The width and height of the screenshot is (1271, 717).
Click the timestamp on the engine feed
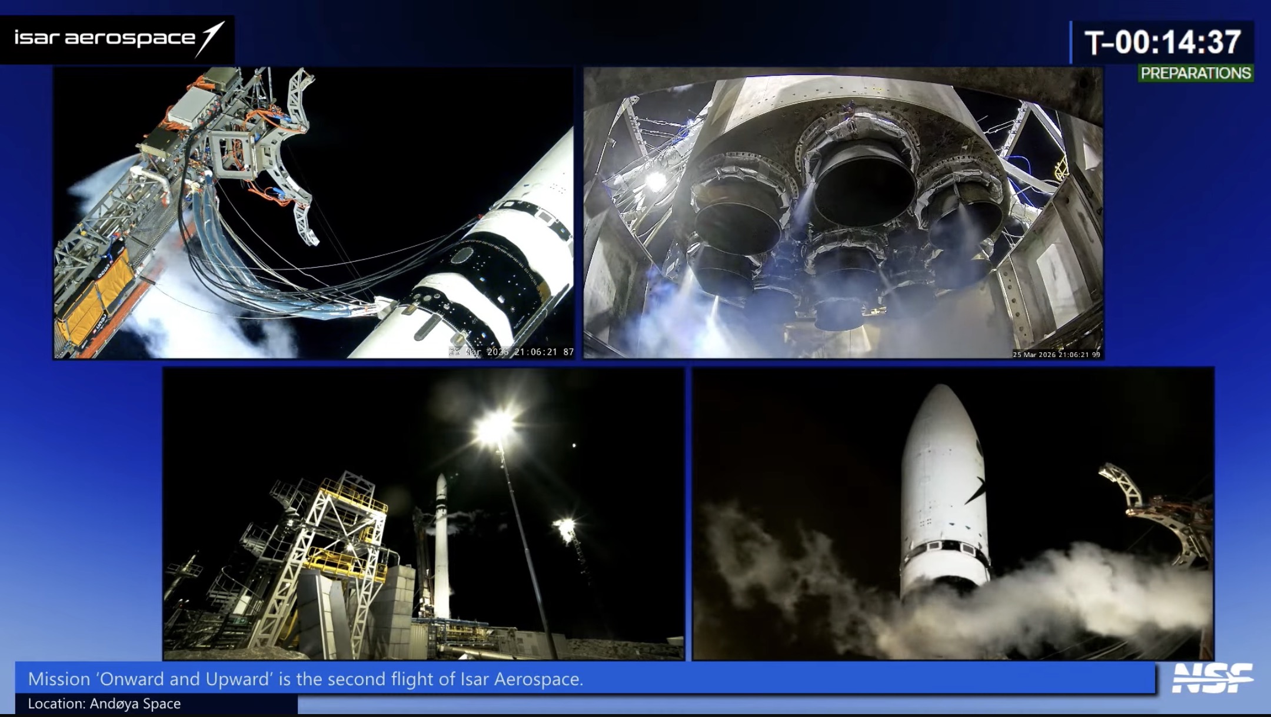[x=1056, y=355]
